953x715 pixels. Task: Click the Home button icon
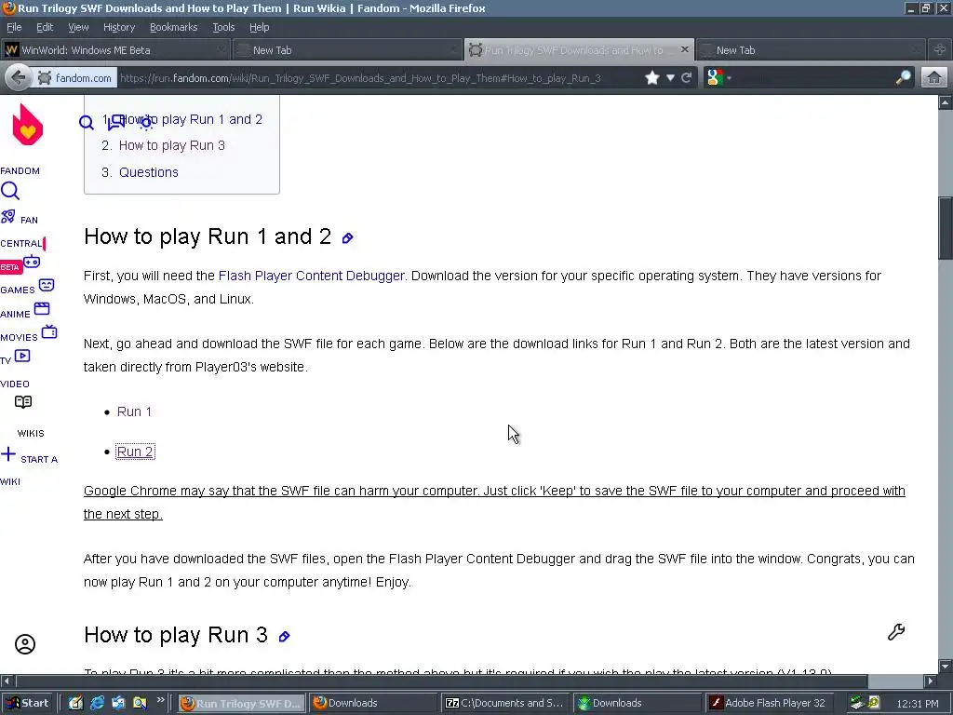pyautogui.click(x=934, y=78)
